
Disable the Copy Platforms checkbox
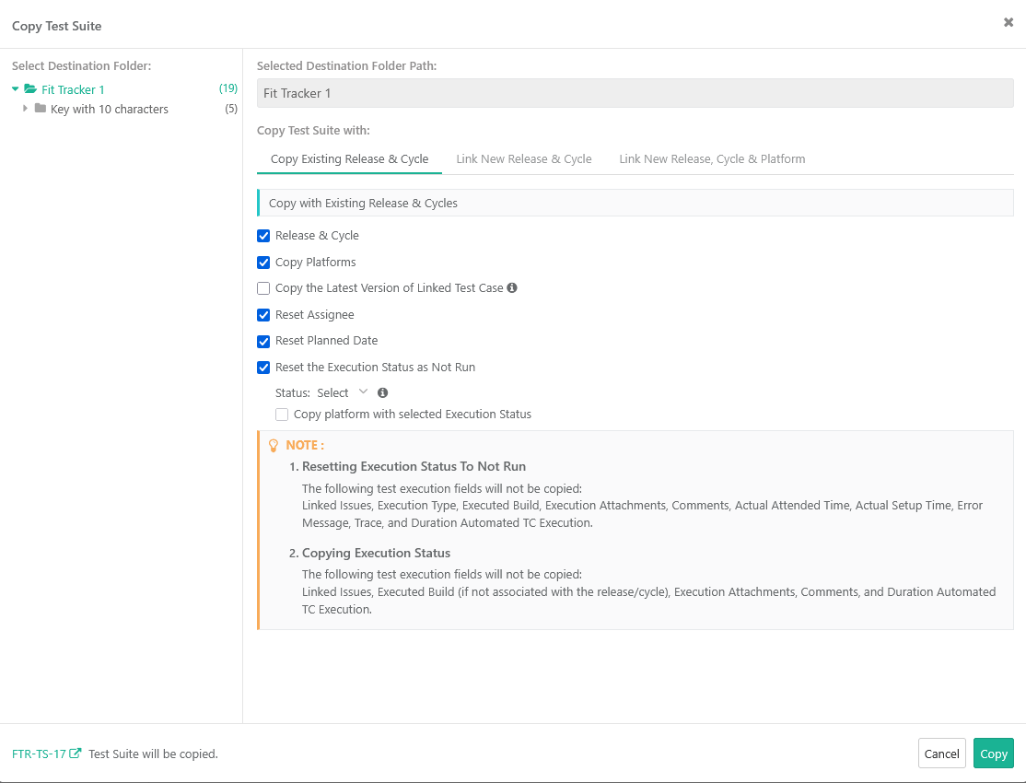coord(263,262)
